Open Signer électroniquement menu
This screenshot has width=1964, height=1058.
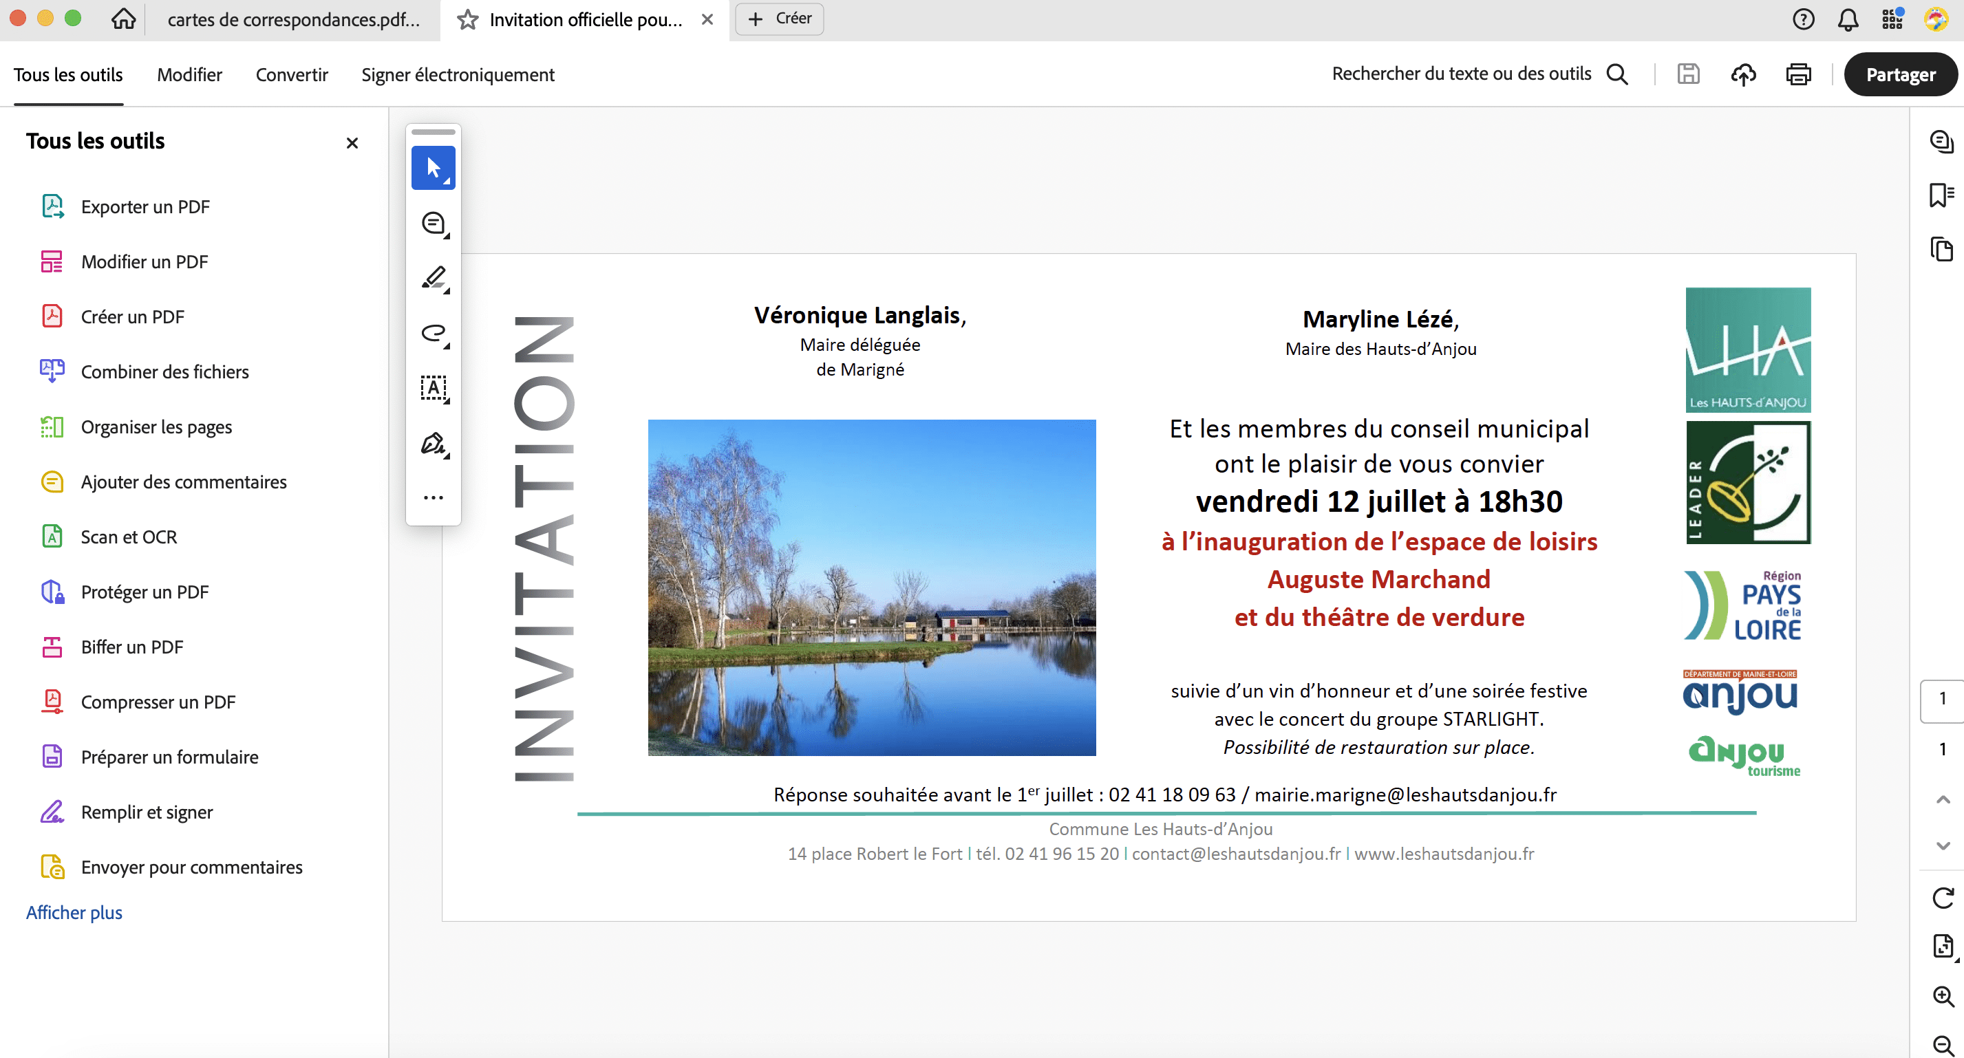[x=458, y=75]
